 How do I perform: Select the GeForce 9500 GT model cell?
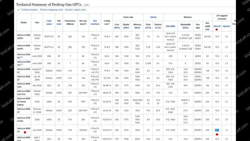(23, 78)
